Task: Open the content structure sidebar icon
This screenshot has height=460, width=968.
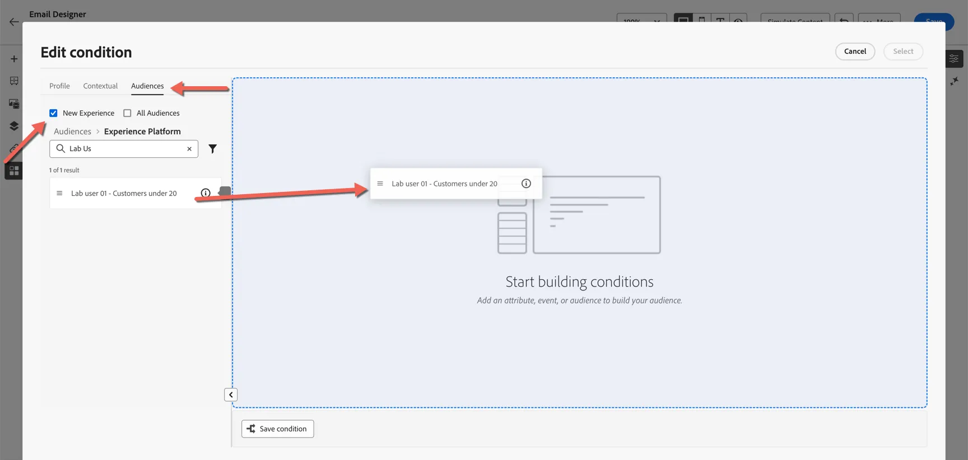Action: (14, 81)
